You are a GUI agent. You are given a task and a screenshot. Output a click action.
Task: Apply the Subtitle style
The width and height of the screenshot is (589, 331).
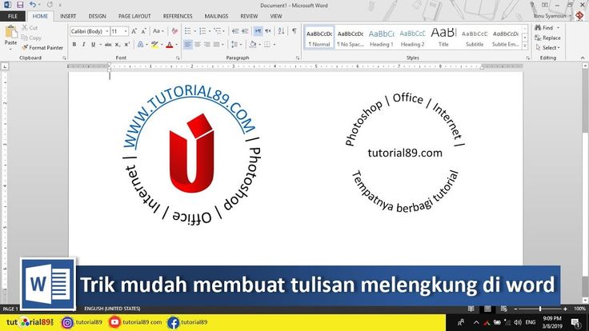point(475,38)
